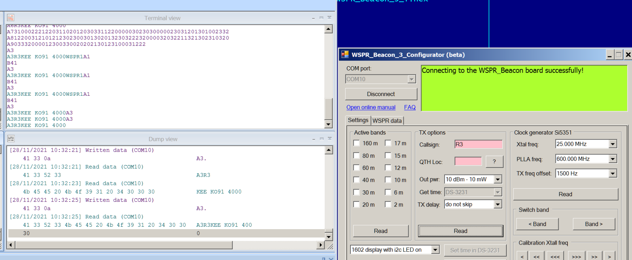
Task: Close the Terminal view panel
Action: (x=329, y=17)
